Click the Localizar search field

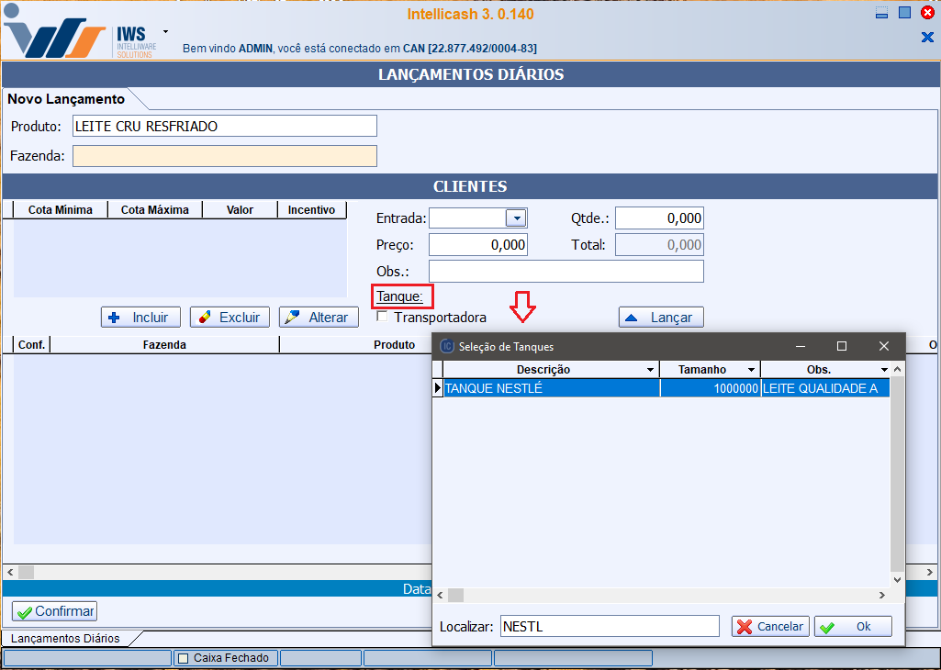[x=610, y=627]
